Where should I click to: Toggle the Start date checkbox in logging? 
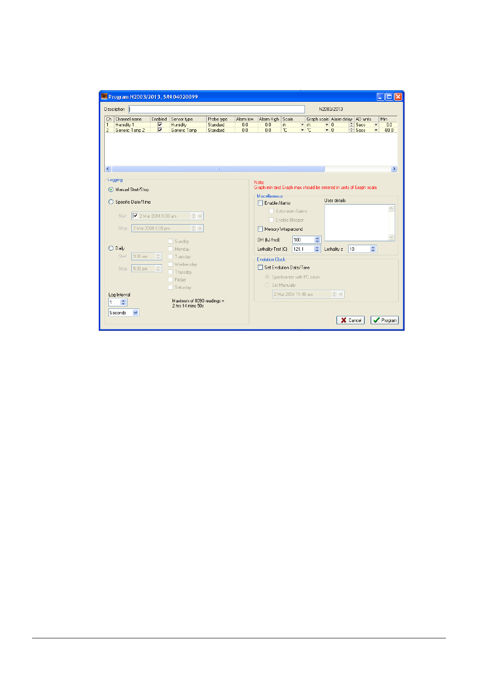(x=135, y=216)
